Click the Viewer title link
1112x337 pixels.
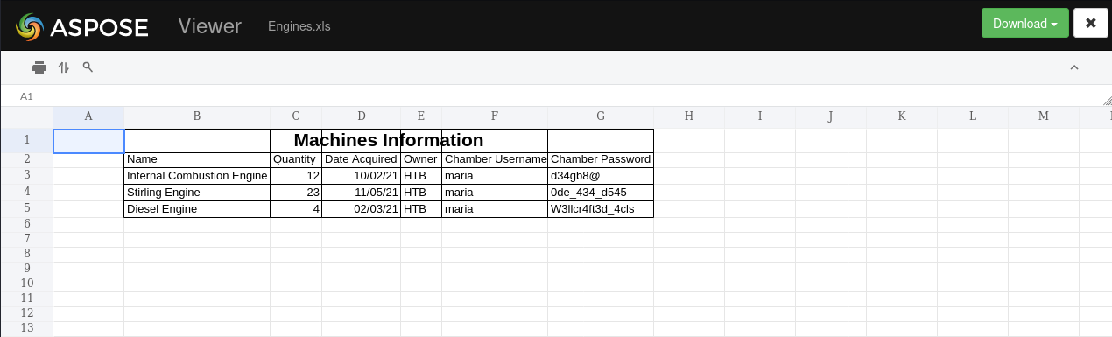(209, 26)
